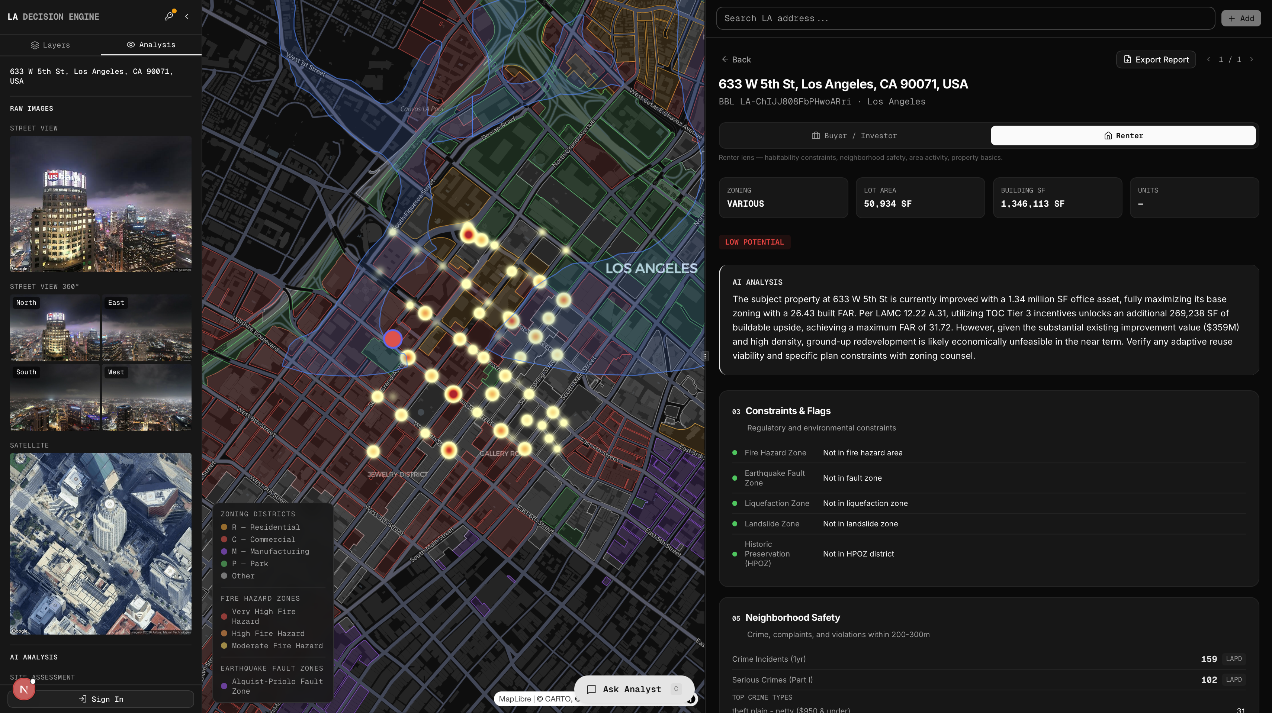The image size is (1272, 713).
Task: Switch to the Layers tab
Action: [50, 45]
